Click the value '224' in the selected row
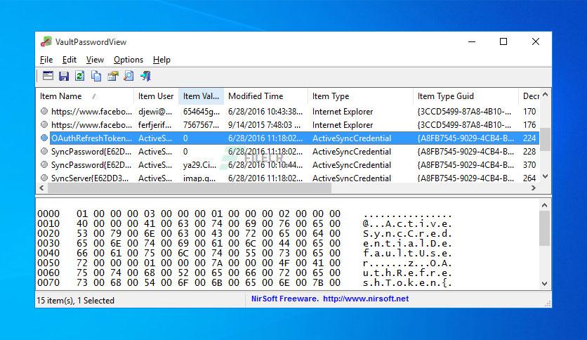Screen dimensions: 587x340 [529, 138]
